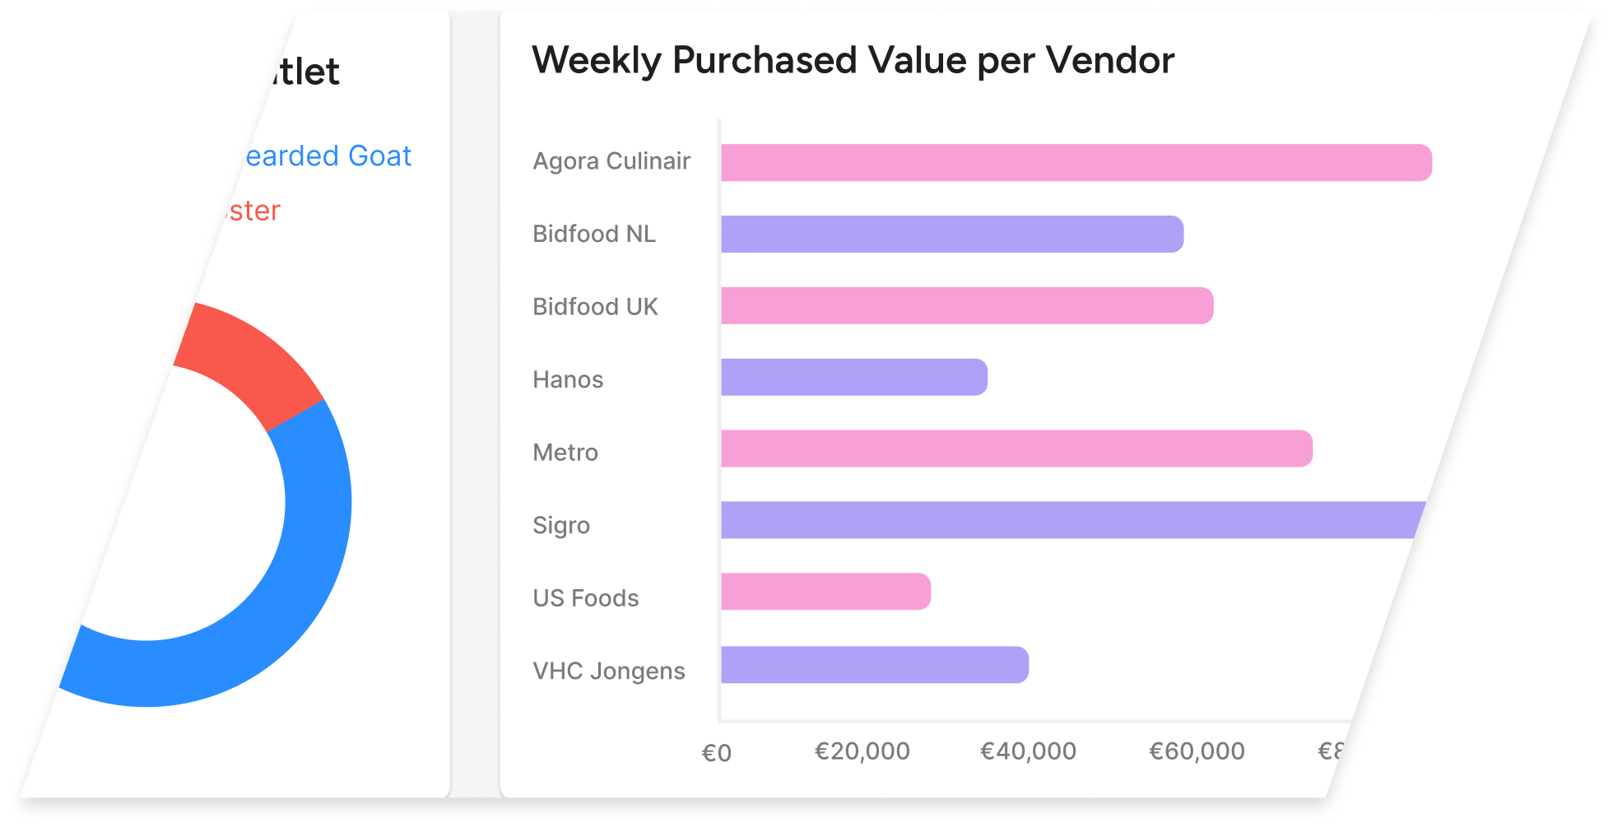1613x827 pixels.
Task: Click the Metro pink bar
Action: click(1016, 449)
